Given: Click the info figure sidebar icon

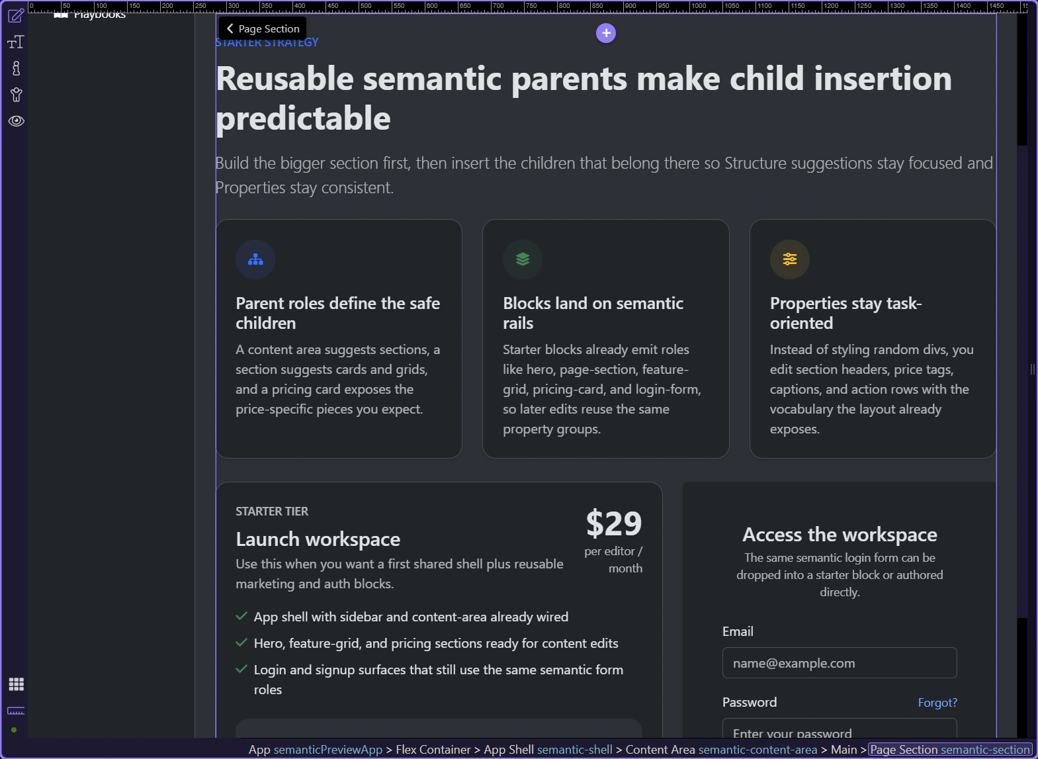Looking at the screenshot, I should pyautogui.click(x=16, y=68).
